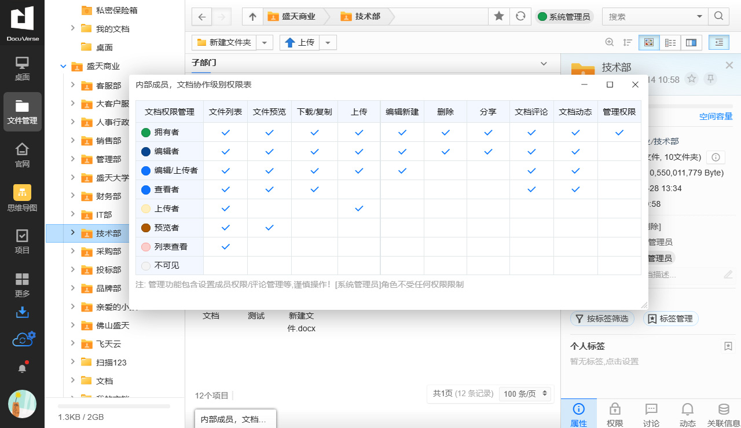Click the green 拥有者 color dot
This screenshot has height=428, width=741.
146,133
